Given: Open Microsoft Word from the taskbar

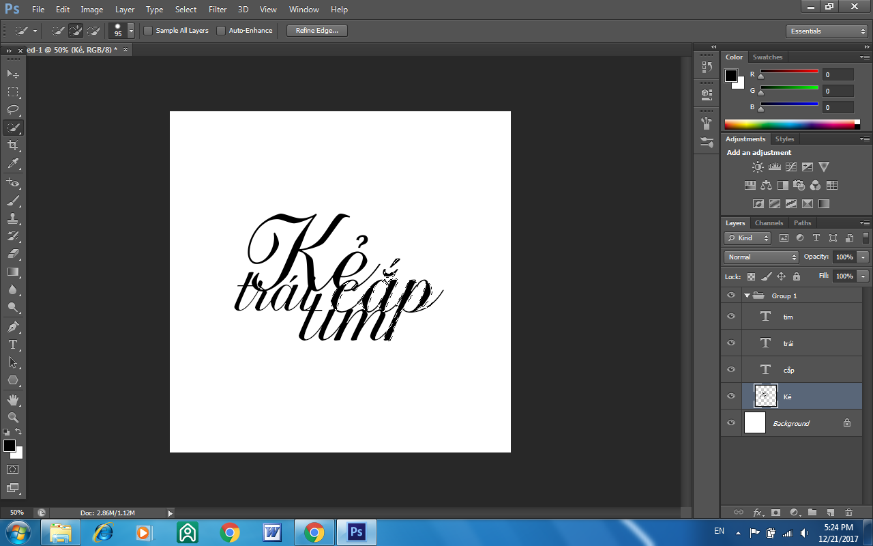Looking at the screenshot, I should [x=272, y=532].
